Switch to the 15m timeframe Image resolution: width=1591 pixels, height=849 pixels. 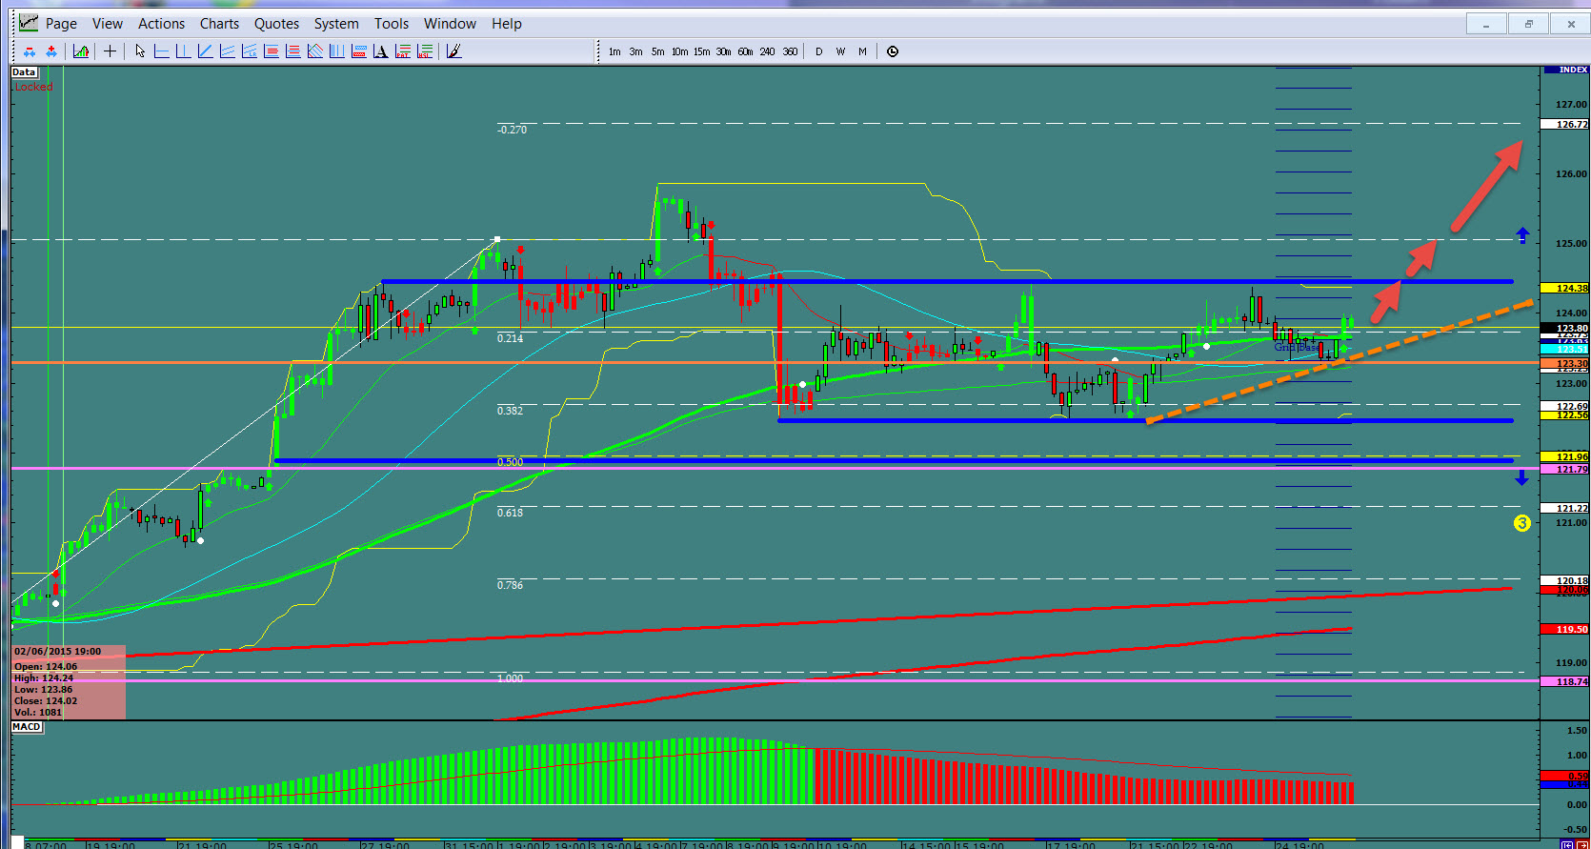click(x=701, y=51)
